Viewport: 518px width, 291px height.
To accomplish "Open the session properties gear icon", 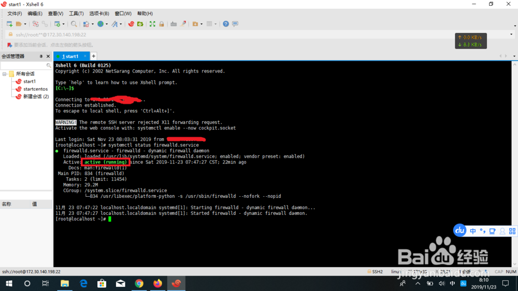I will point(57,24).
